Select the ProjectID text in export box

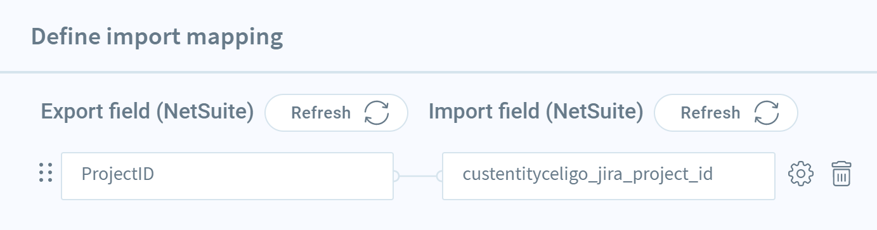(x=118, y=174)
